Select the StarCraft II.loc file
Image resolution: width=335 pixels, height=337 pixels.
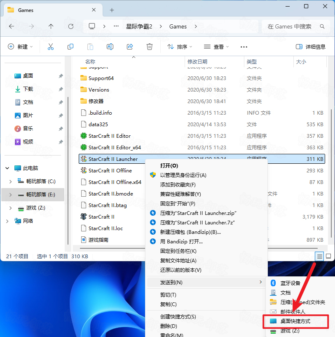(105, 228)
